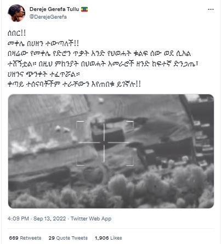Click the last tweet line starting with ቀጣይ
The height and width of the screenshot is (244, 221).
tap(74, 84)
